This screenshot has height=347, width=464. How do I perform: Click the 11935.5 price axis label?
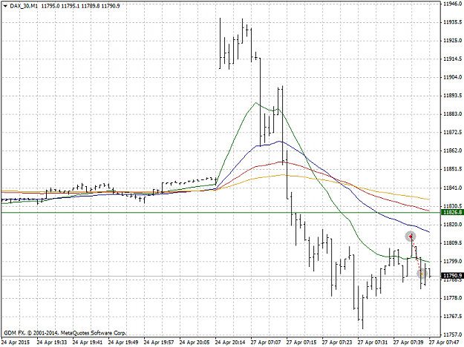[x=452, y=22]
